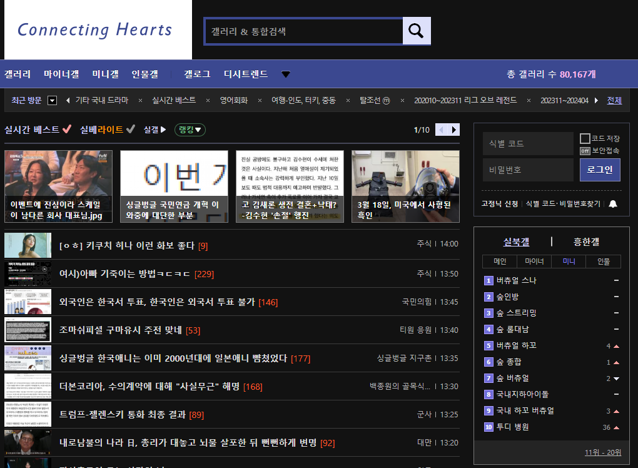The image size is (638, 468).
Task: Go to next page of 실시간 베스트
Action: [455, 130]
